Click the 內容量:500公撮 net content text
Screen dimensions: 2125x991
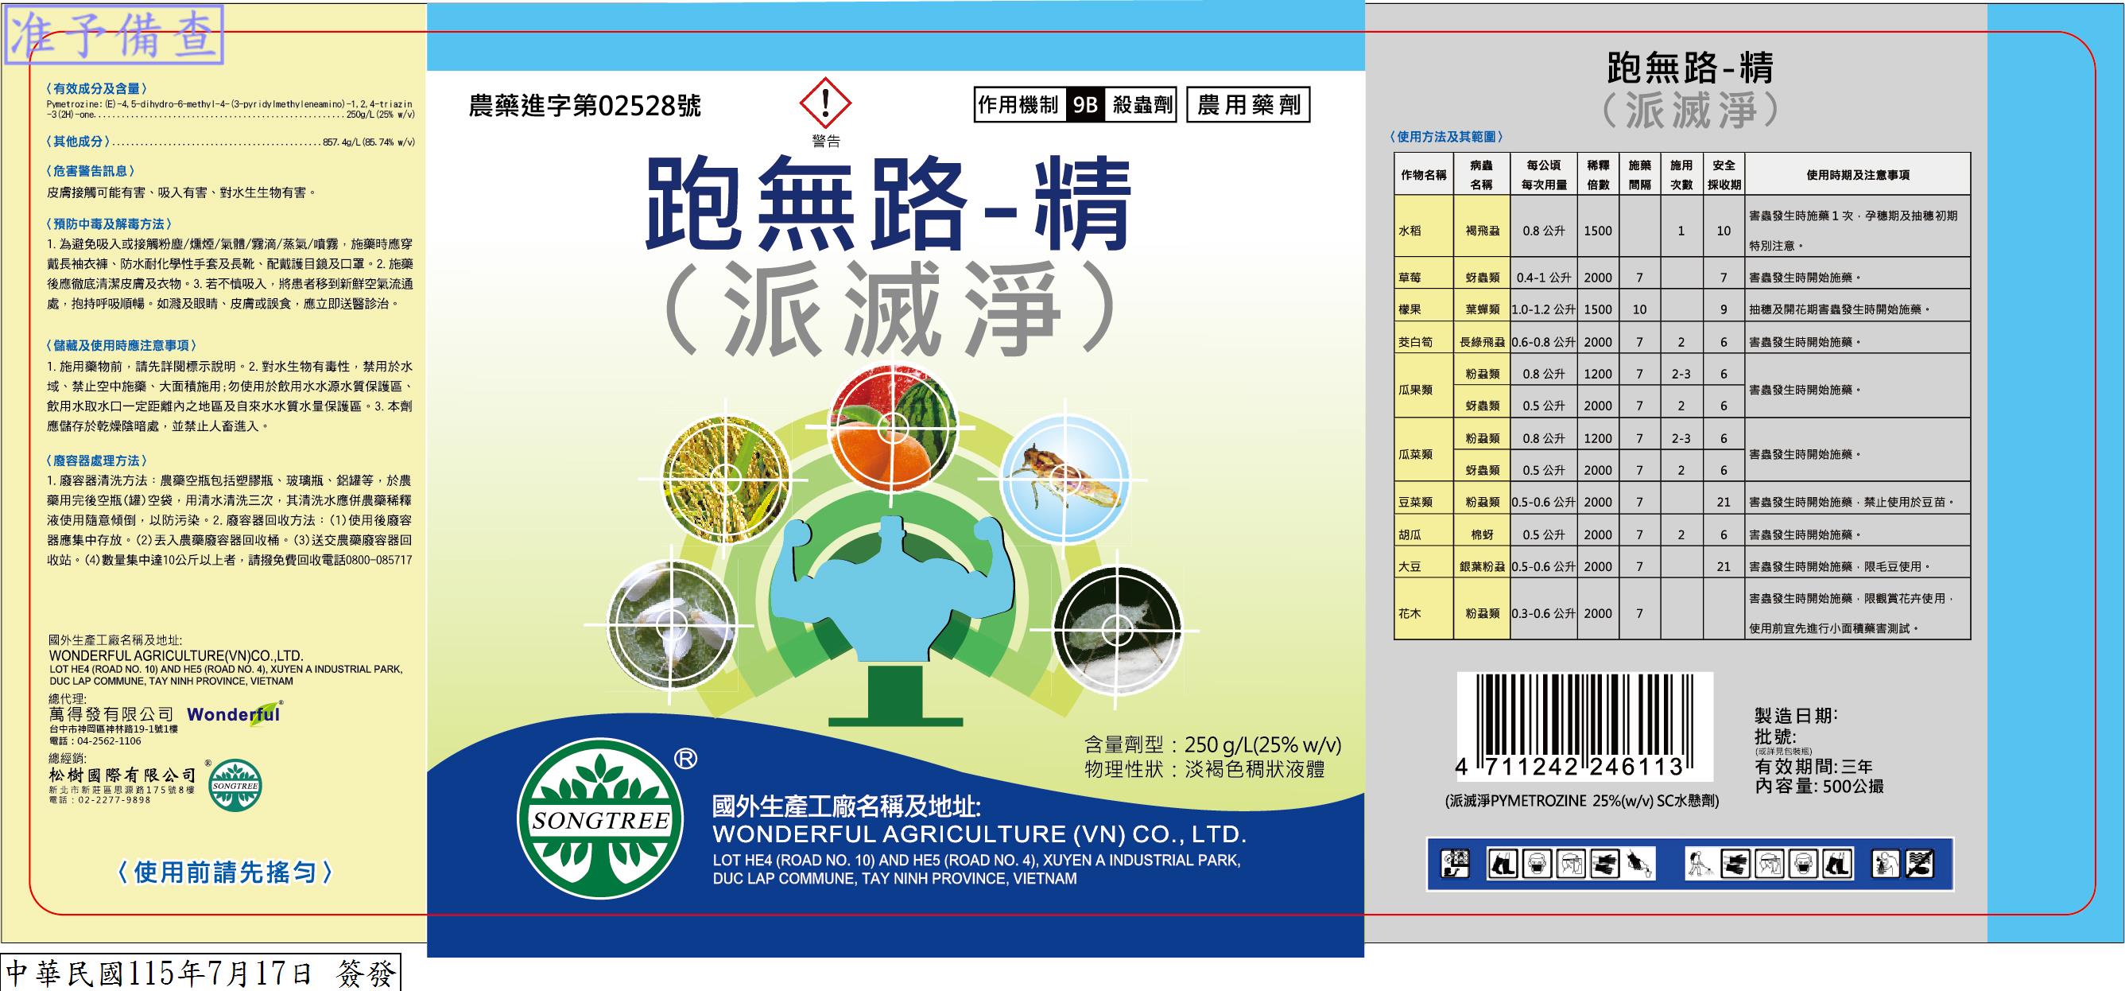(x=1820, y=787)
